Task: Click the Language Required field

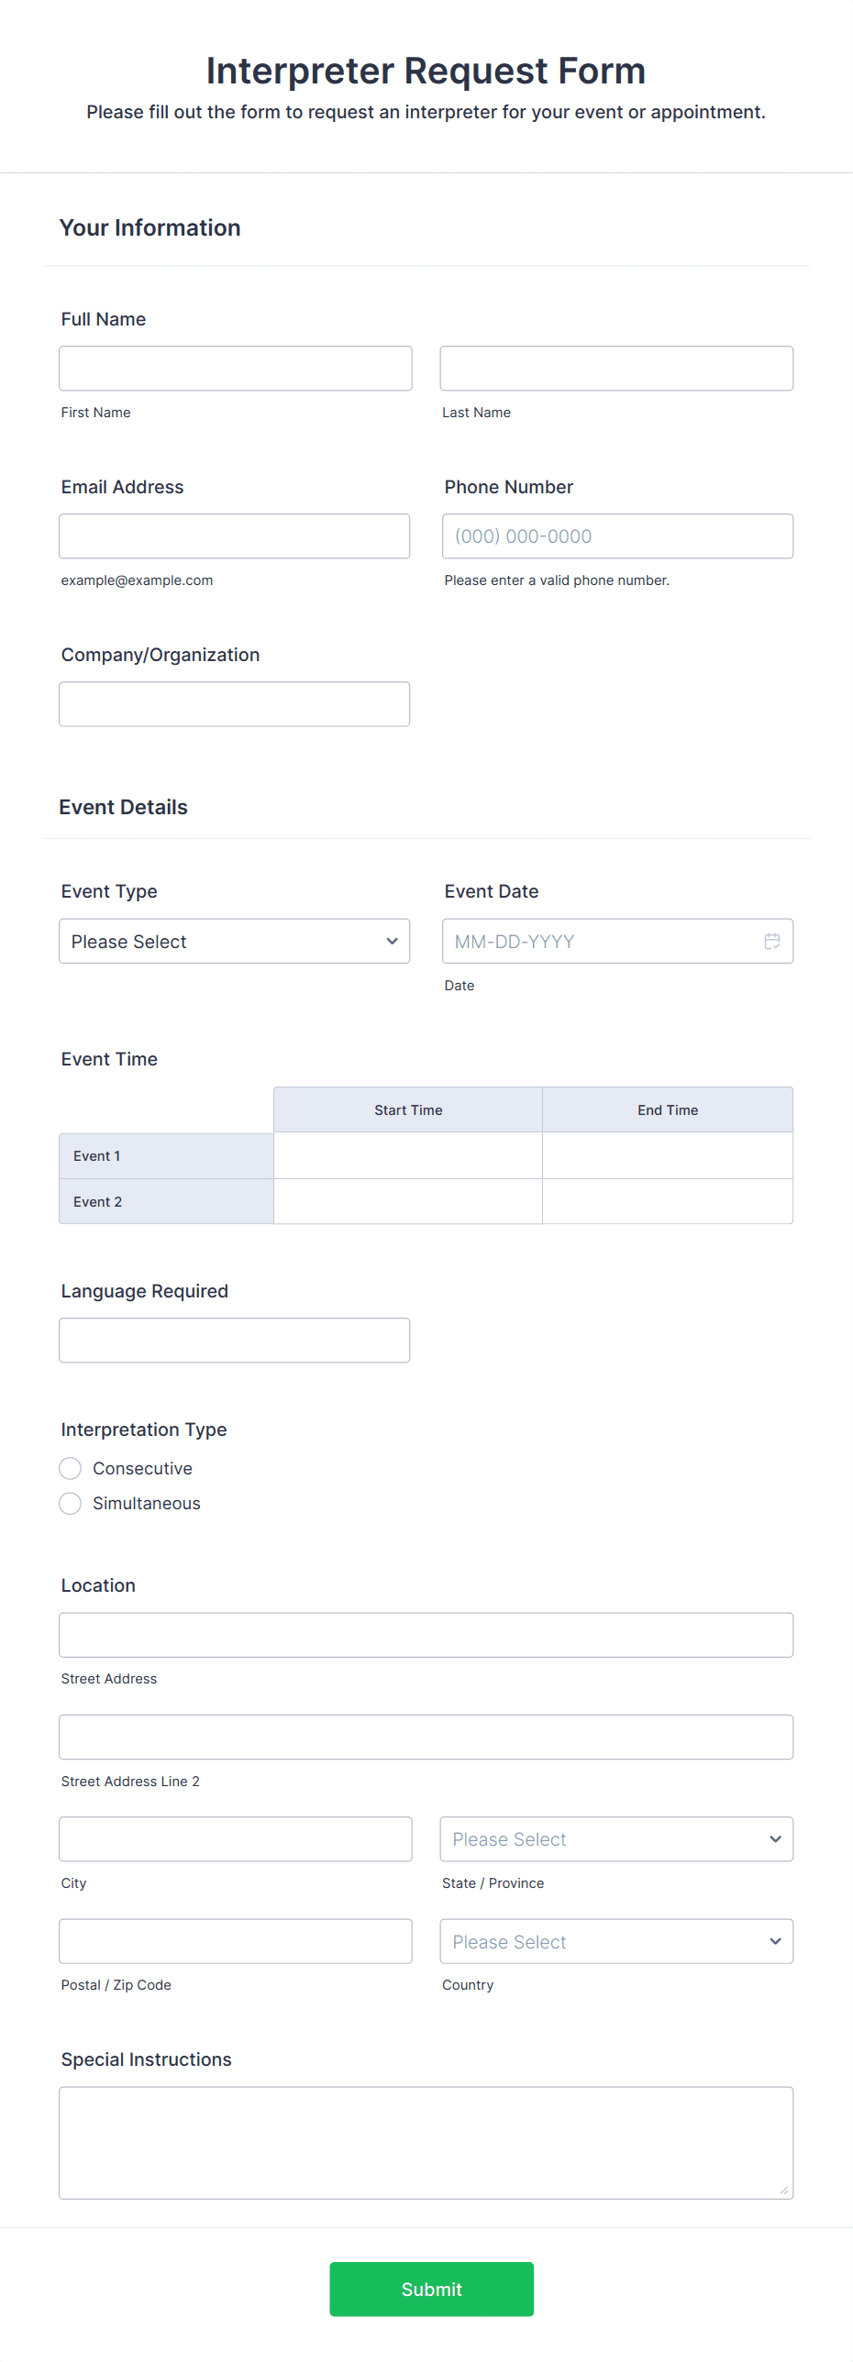Action: point(234,1341)
